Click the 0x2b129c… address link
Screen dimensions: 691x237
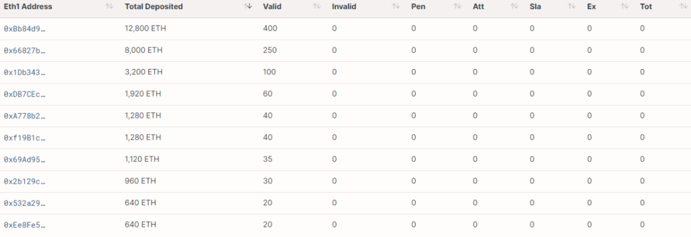[25, 181]
